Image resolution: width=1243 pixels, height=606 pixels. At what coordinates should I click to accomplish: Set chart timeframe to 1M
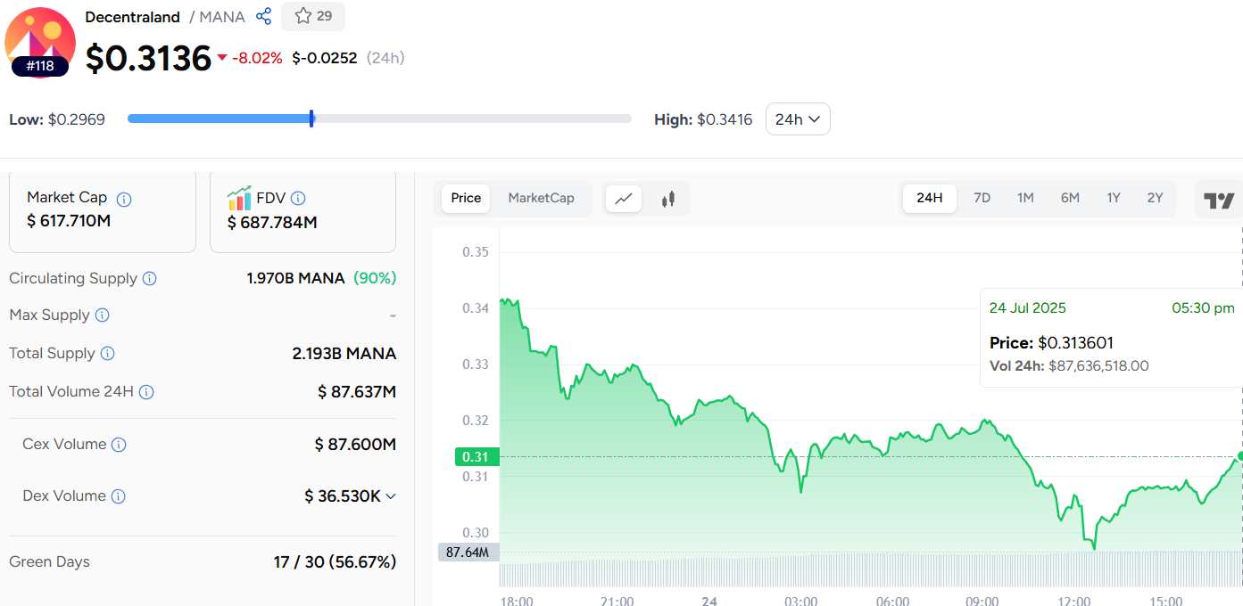pyautogui.click(x=1025, y=198)
